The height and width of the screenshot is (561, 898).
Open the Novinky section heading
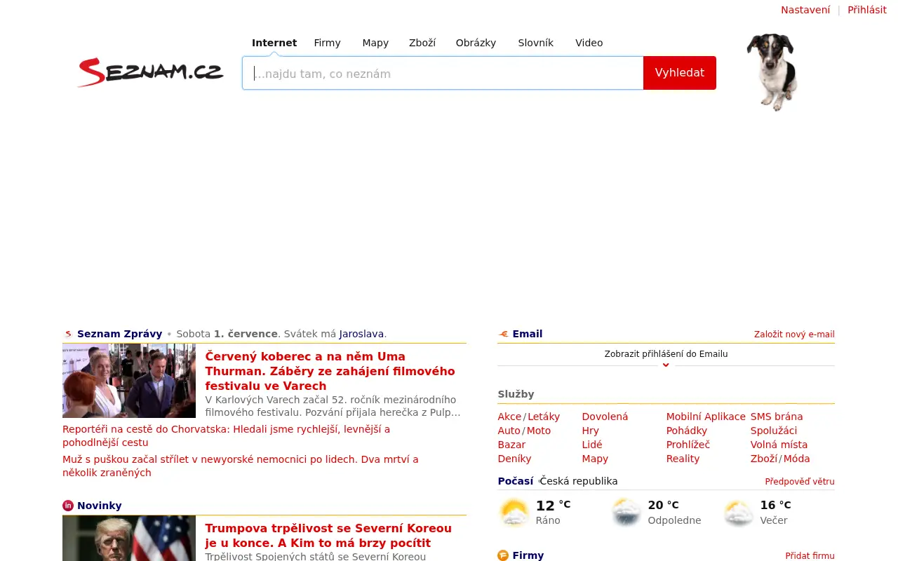click(x=100, y=506)
